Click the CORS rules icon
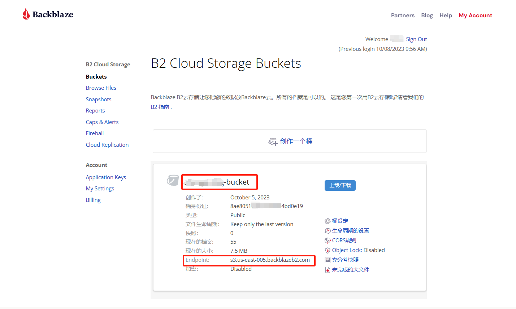Screen dimensions: 516x309 [x=328, y=240]
